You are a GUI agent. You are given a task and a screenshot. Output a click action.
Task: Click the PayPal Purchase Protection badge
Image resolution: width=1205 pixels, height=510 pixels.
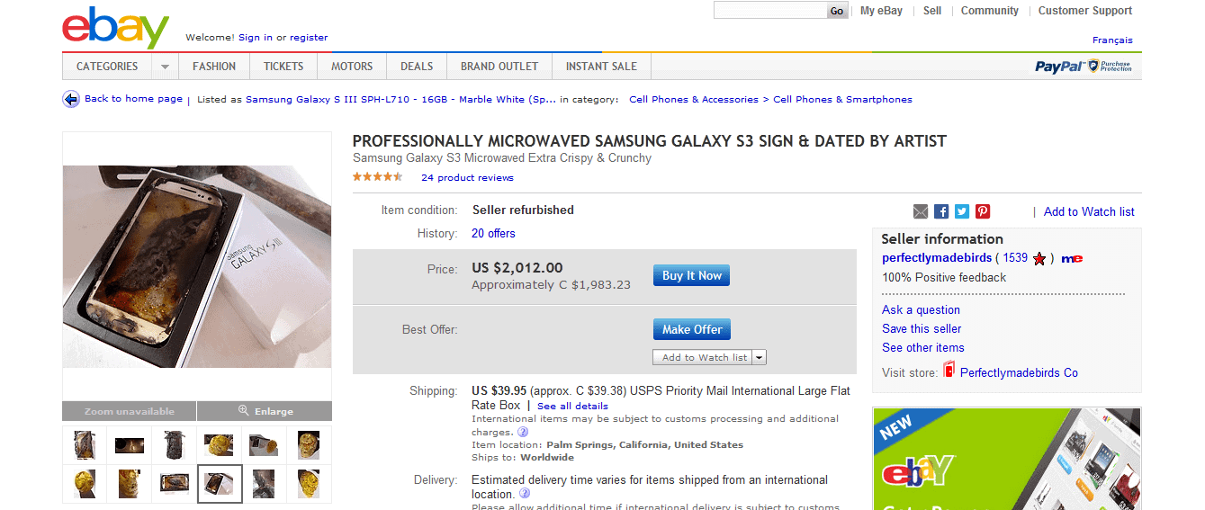(x=1083, y=67)
